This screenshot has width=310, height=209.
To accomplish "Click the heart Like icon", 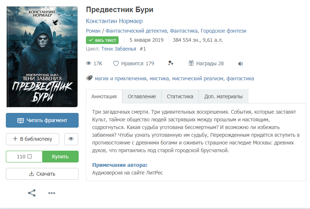I will click(116, 63).
